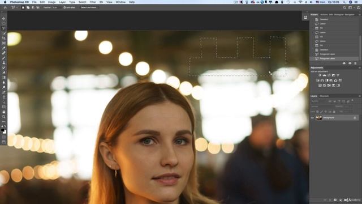Open the Image menu
The width and height of the screenshot is (362, 204).
pyautogui.click(x=51, y=2)
